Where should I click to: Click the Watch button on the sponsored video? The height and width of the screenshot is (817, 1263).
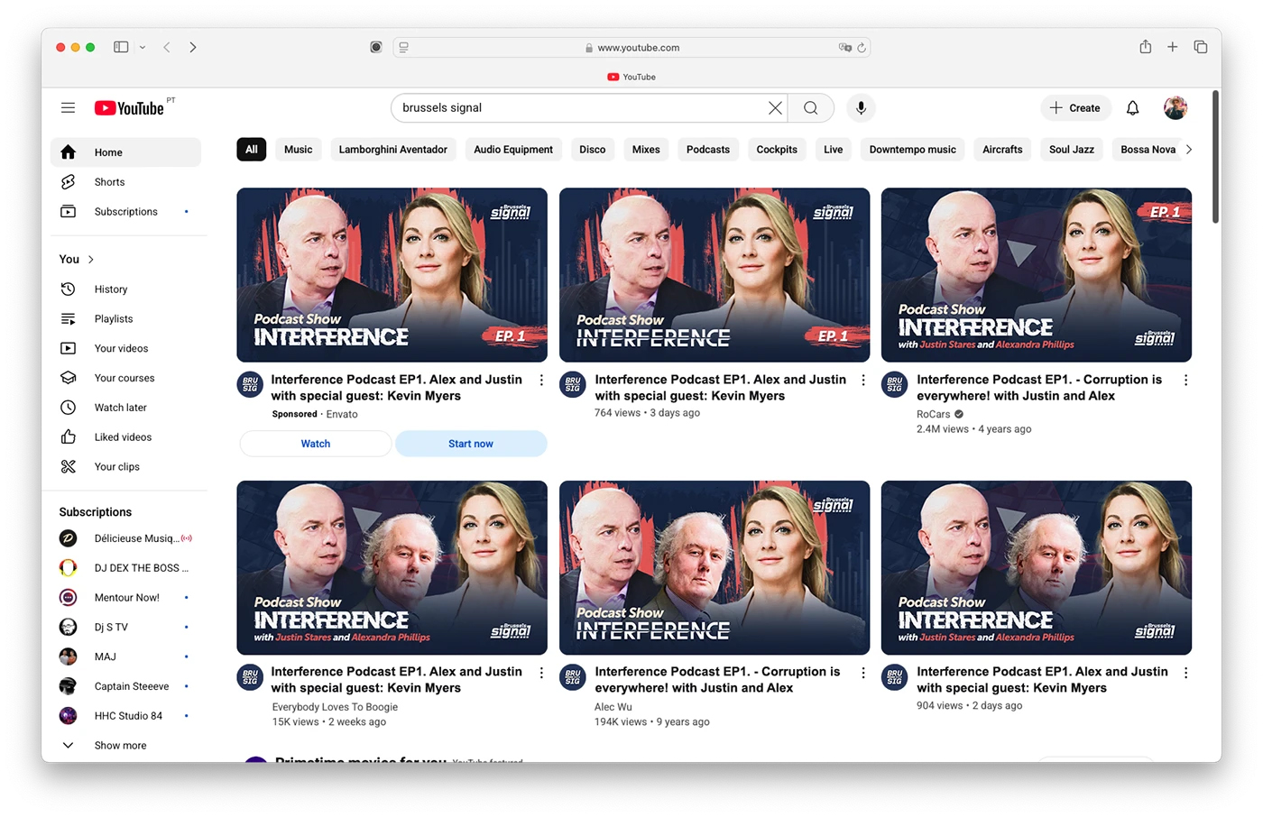[316, 444]
